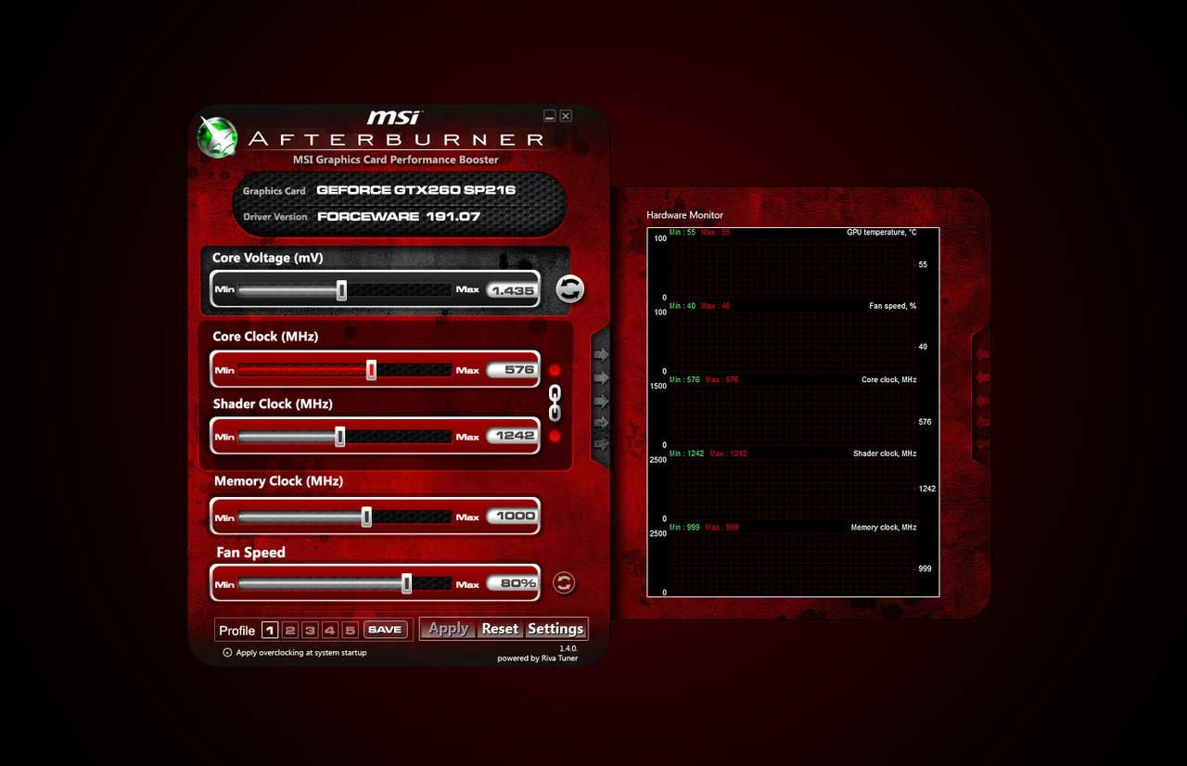Click the Core Clock slider handle

(371, 370)
